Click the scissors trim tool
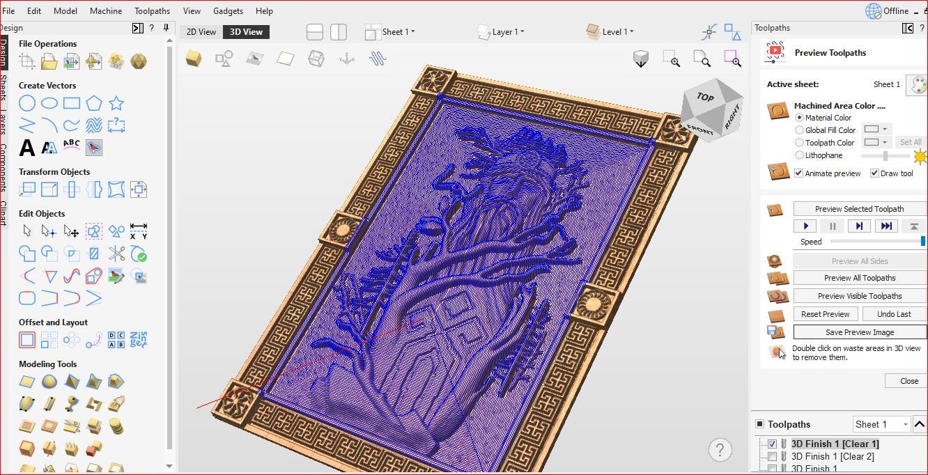This screenshot has height=475, width=928. [116, 254]
